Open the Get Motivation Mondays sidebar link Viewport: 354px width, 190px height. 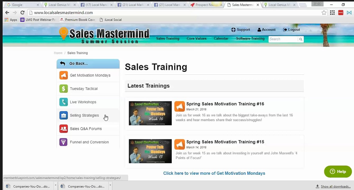[90, 75]
